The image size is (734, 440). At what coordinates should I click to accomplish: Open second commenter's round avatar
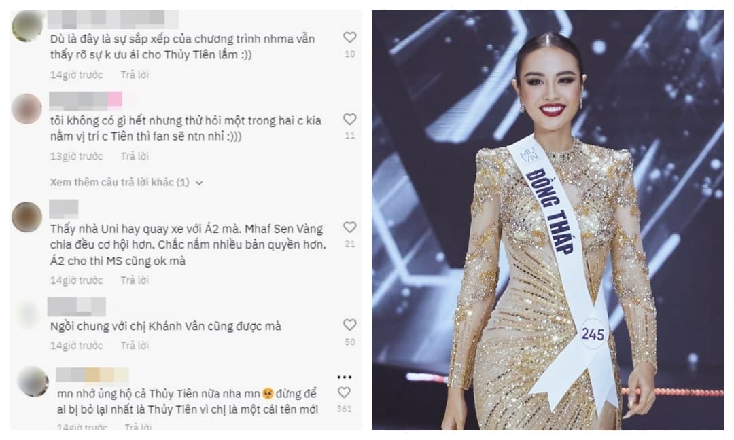coord(27,109)
